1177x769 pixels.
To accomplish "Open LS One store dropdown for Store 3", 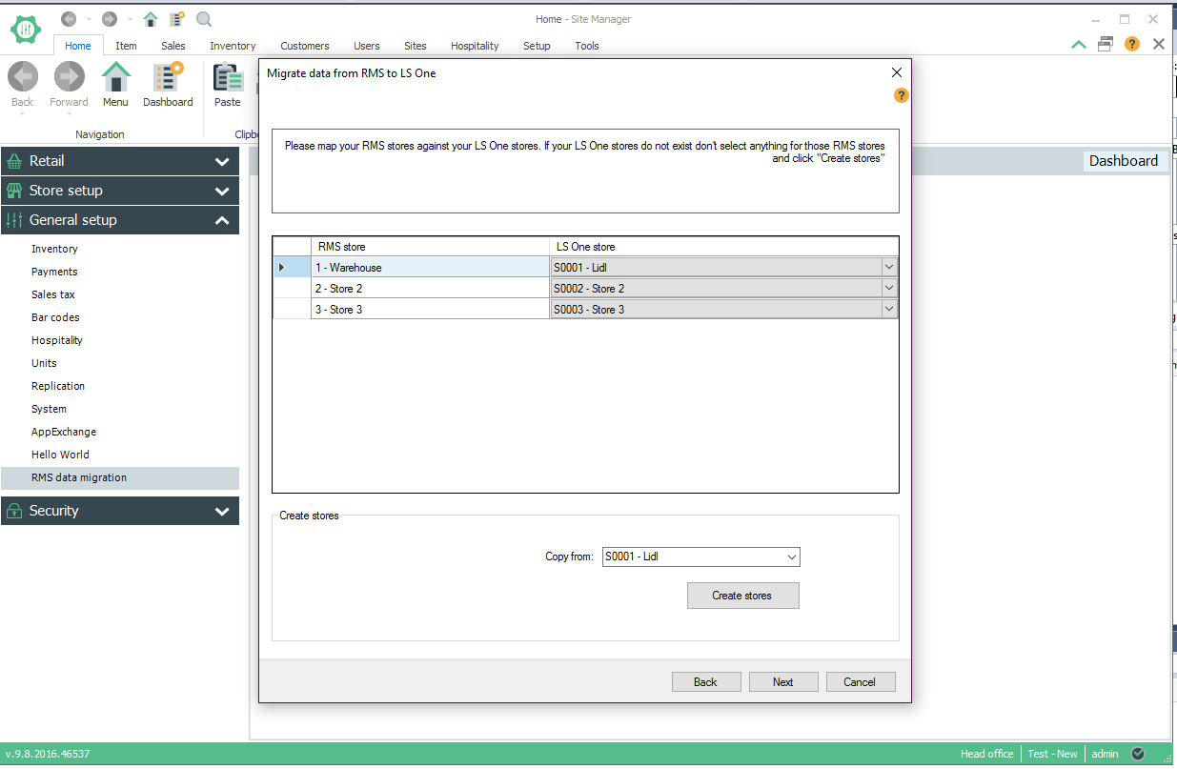I will (x=888, y=310).
